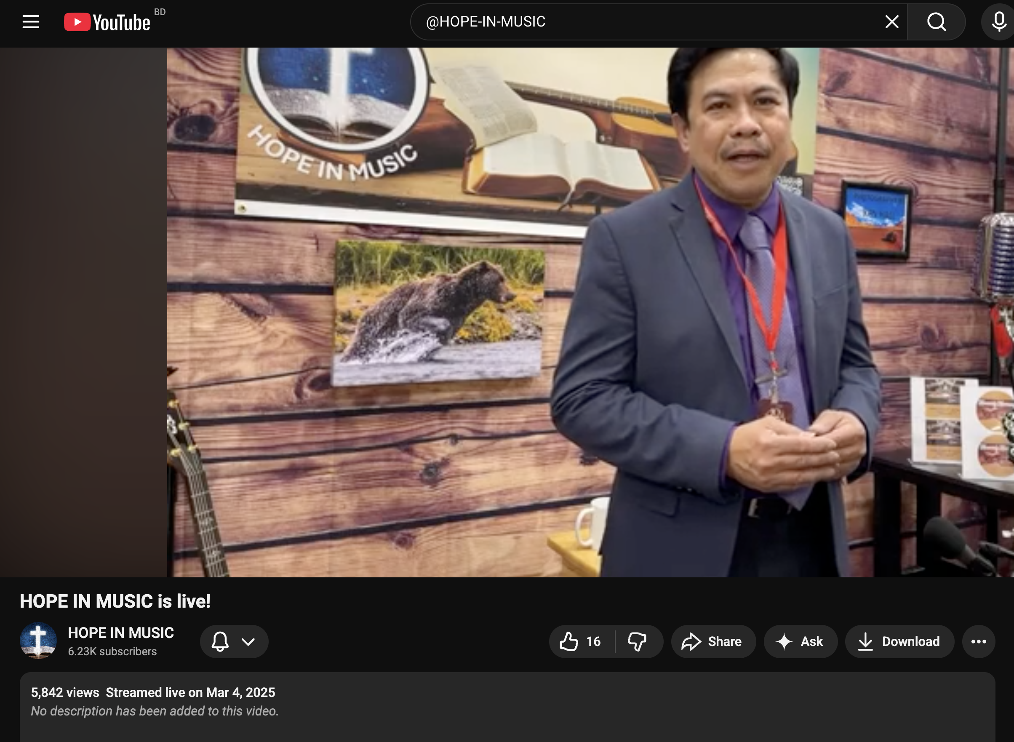Go to YouTube home via logo
The image size is (1014, 742).
107,22
